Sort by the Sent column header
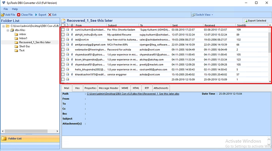 187,25
